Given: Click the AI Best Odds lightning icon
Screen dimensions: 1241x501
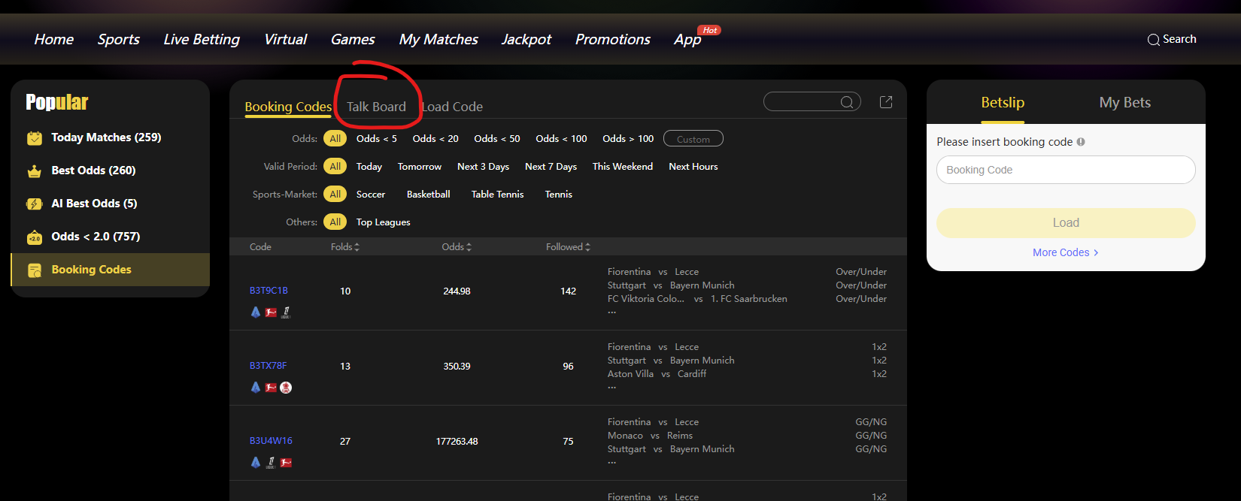Looking at the screenshot, I should click(35, 204).
